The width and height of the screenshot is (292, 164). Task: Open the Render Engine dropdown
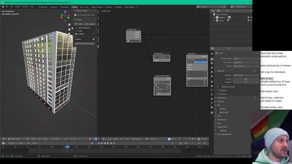(246, 59)
